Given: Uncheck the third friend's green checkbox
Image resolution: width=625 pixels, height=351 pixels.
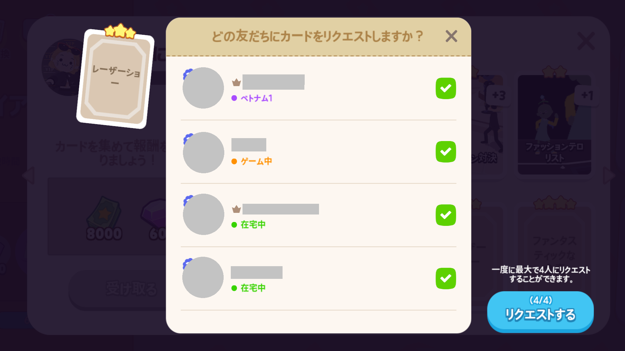Looking at the screenshot, I should click(446, 215).
